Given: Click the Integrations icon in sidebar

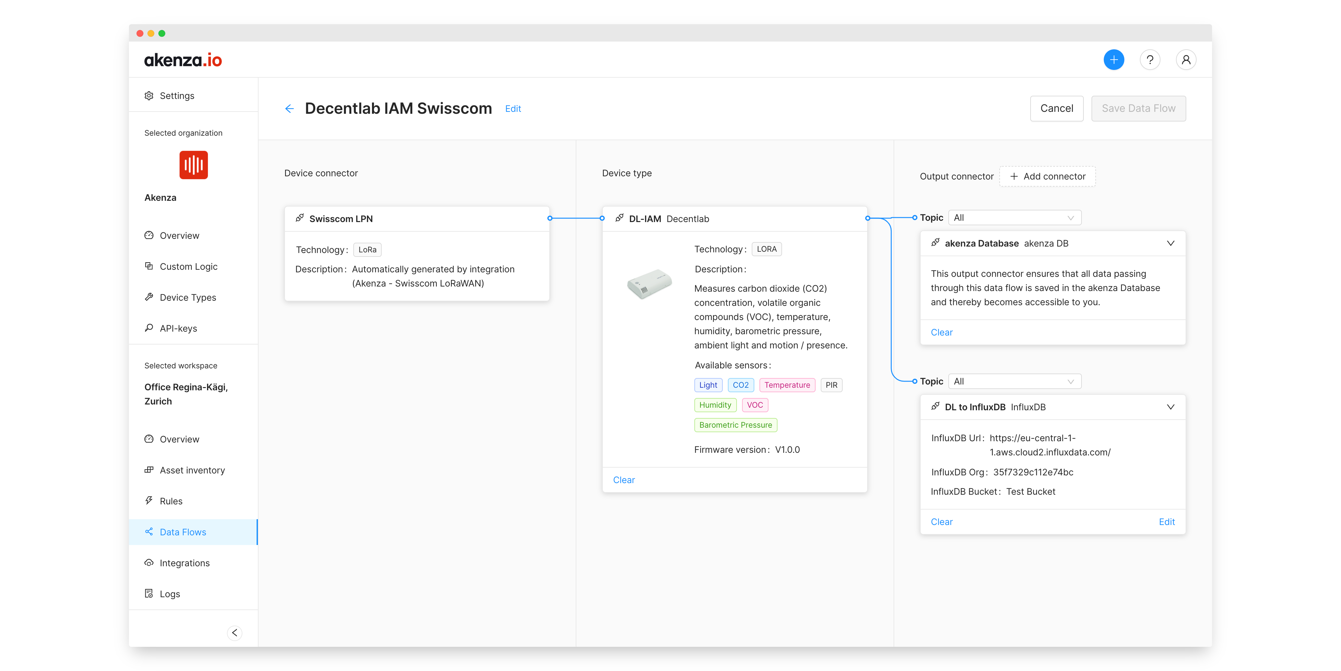Looking at the screenshot, I should [x=149, y=562].
